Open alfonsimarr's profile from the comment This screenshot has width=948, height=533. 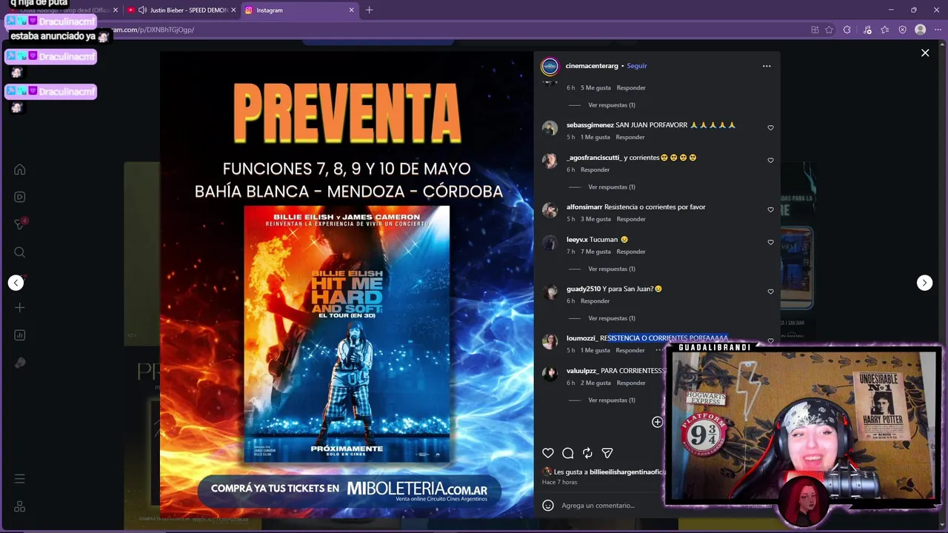pyautogui.click(x=584, y=207)
